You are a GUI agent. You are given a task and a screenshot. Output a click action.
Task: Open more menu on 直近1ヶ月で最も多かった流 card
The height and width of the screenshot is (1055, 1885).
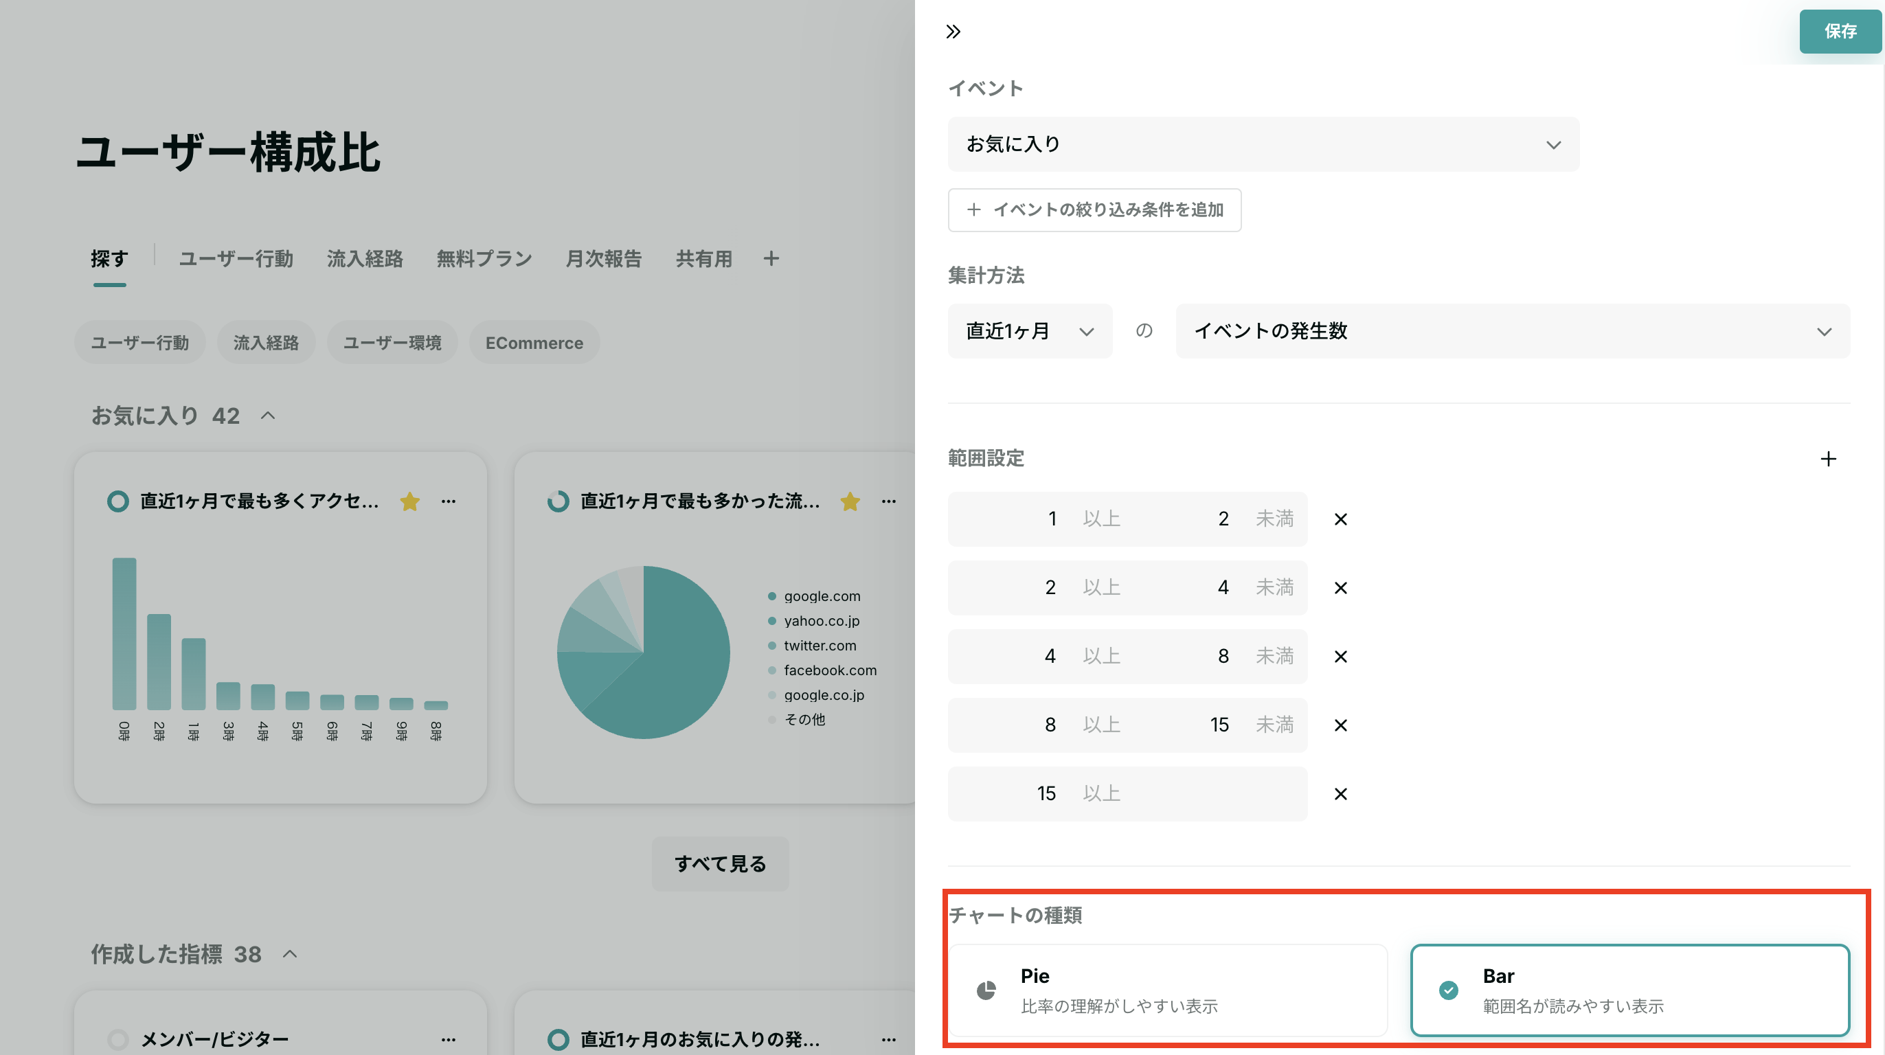click(x=888, y=501)
